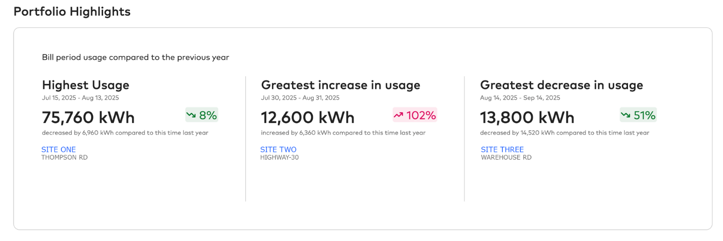Click the 12,600 kWh usage value

click(x=308, y=117)
